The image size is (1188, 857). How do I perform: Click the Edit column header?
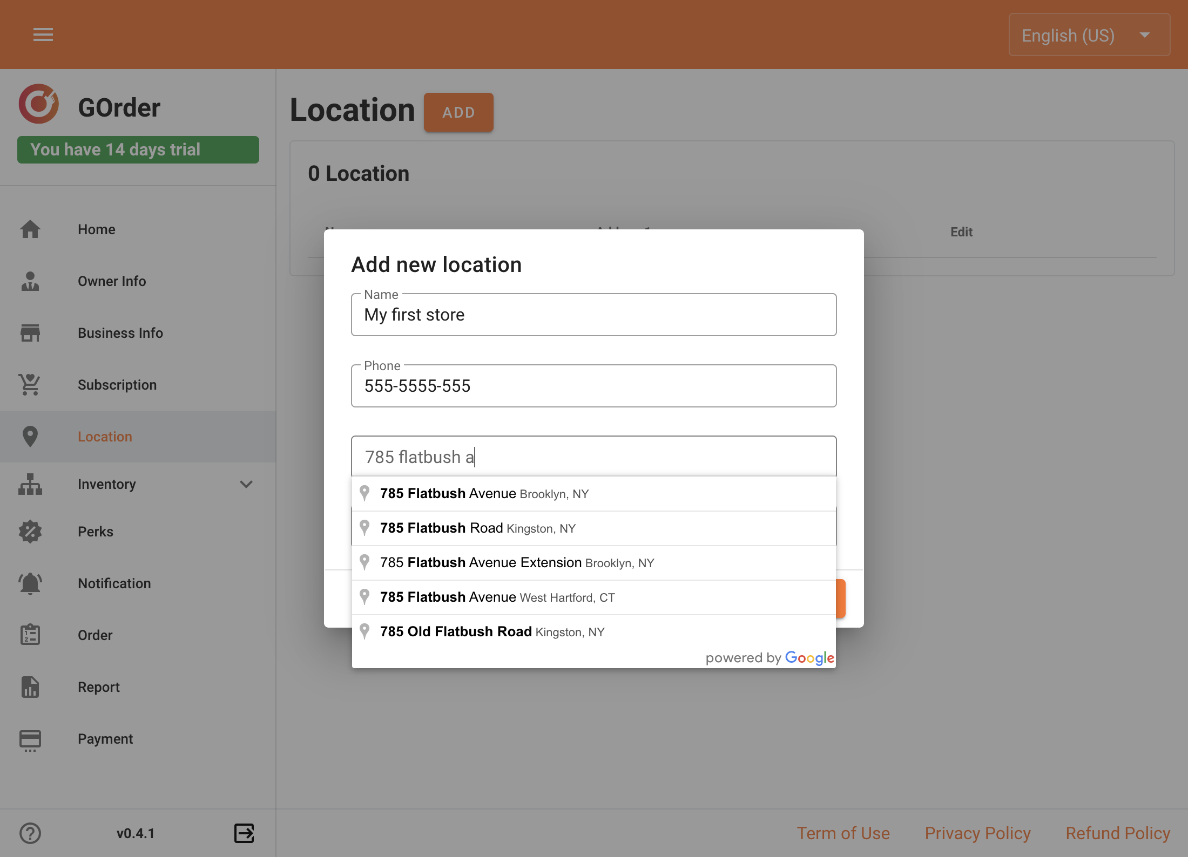[x=961, y=232]
